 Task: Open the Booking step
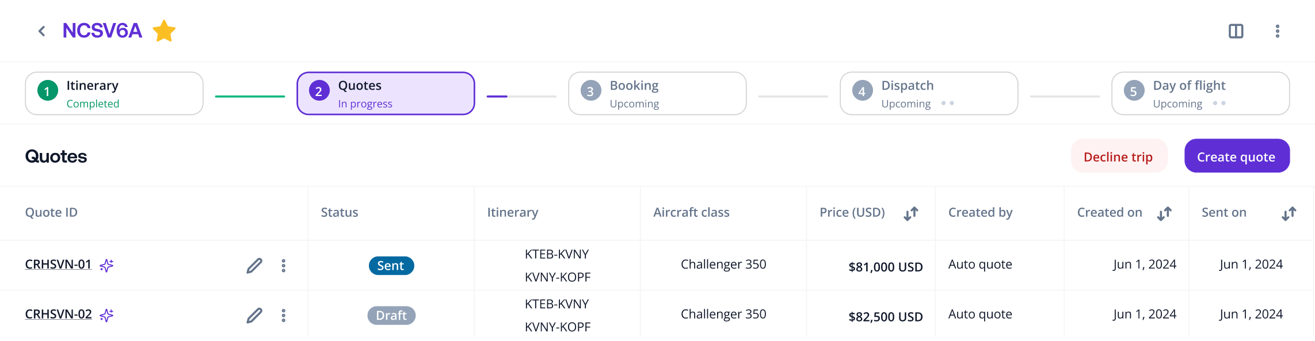657,93
